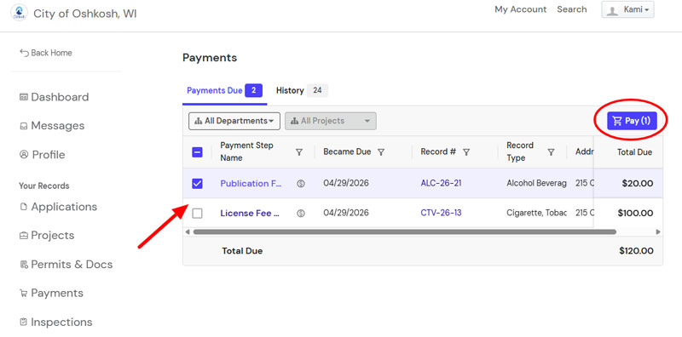Switch to the History tab
682x337 pixels.
302,91
